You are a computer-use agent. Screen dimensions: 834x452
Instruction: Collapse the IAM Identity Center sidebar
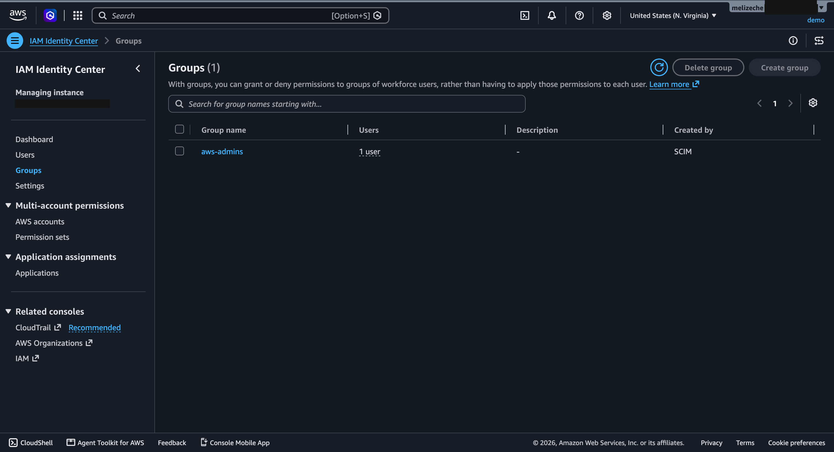pyautogui.click(x=138, y=69)
